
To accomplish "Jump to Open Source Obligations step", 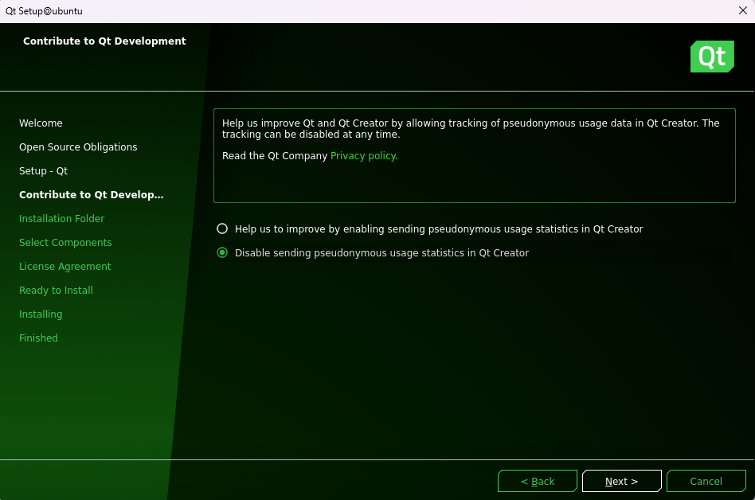I will coord(78,147).
